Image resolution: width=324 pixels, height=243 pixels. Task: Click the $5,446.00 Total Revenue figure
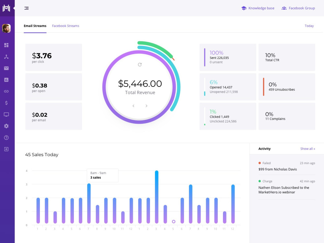pyautogui.click(x=140, y=84)
